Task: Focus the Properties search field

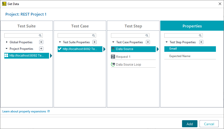Action: pos(184,35)
